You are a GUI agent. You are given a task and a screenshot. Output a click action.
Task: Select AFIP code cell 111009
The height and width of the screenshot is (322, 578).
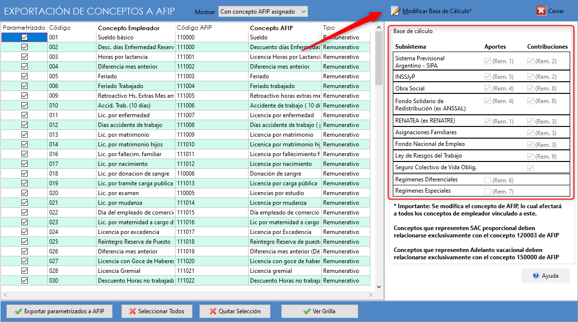pos(212,135)
